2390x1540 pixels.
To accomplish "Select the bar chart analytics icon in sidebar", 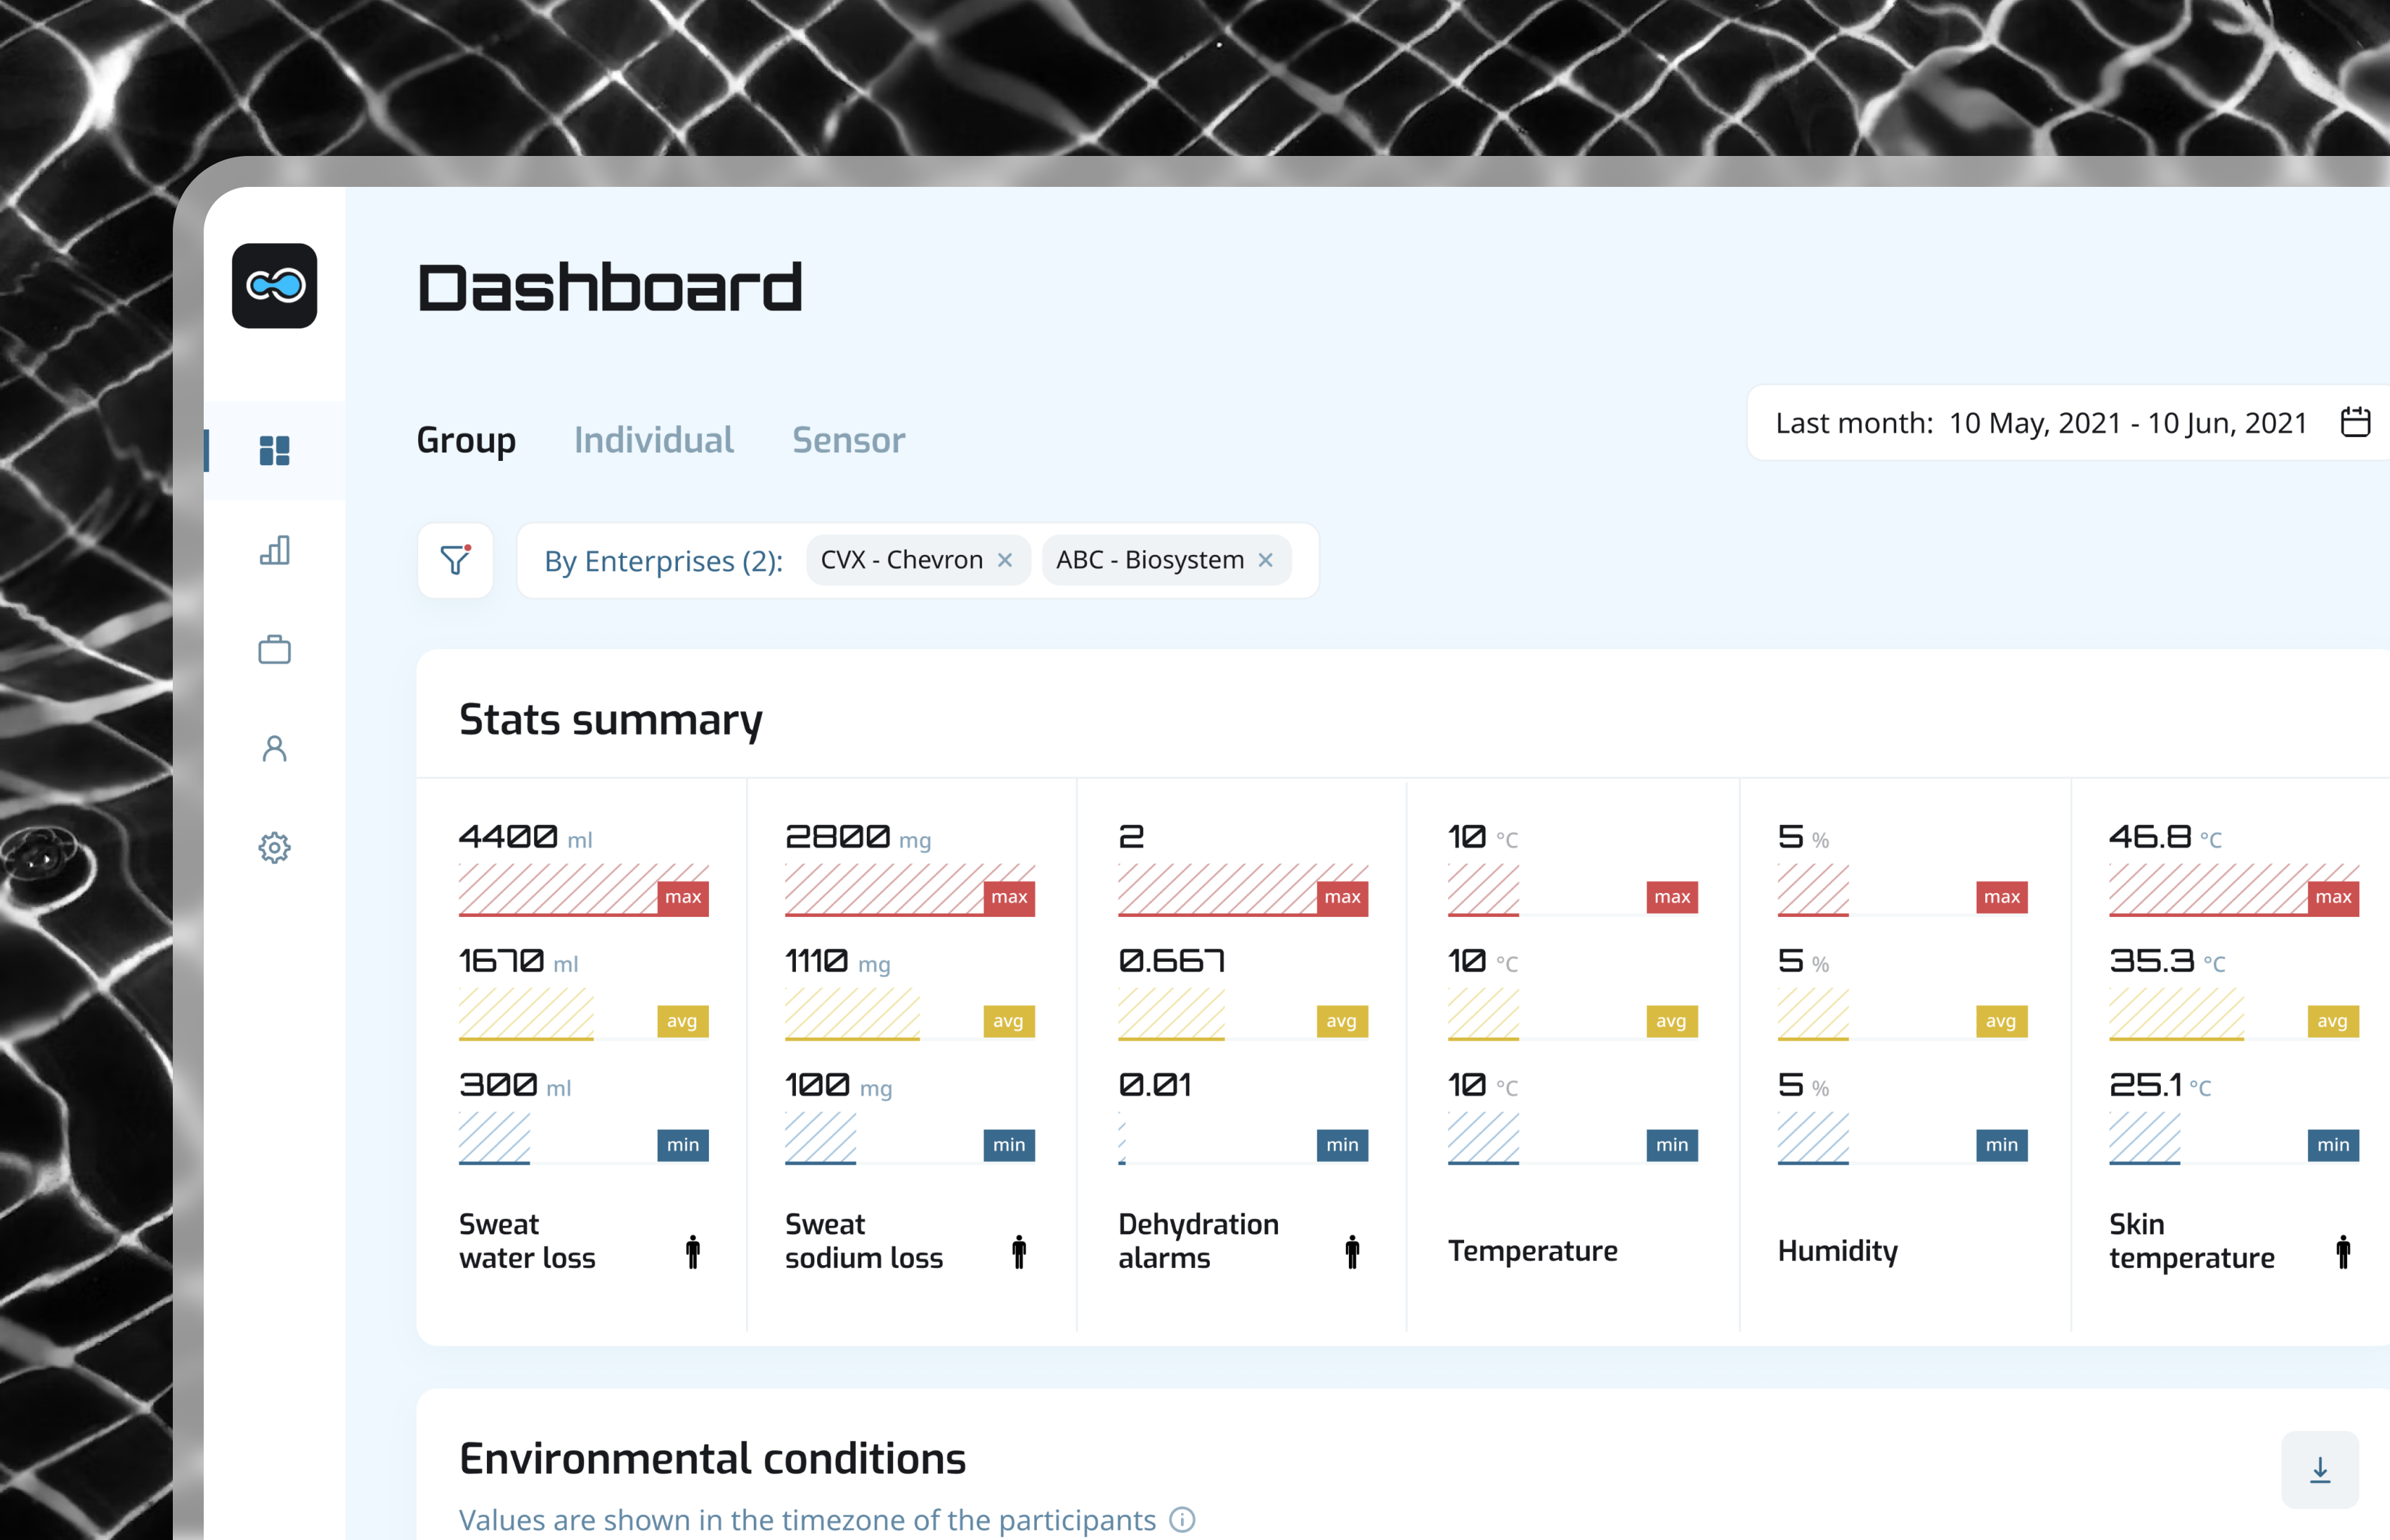I will (x=274, y=549).
